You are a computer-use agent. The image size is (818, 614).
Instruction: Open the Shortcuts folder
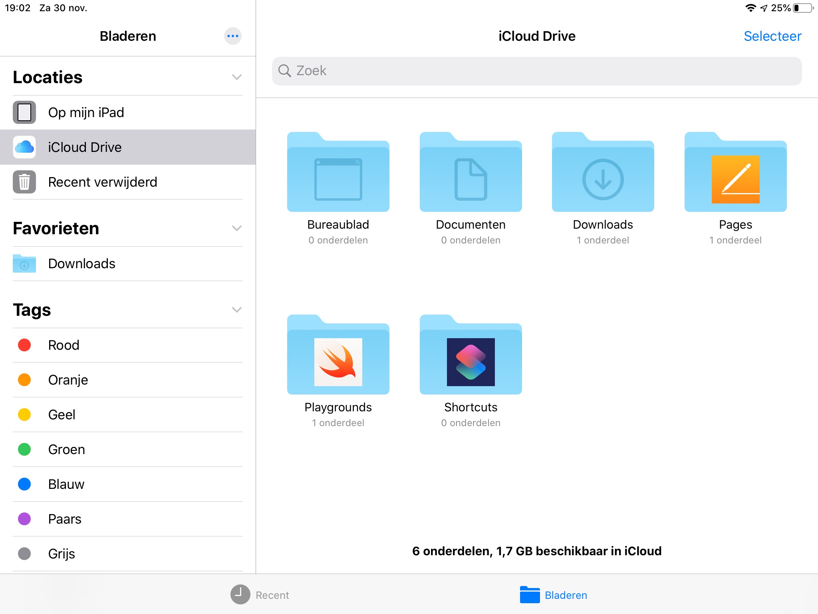pyautogui.click(x=471, y=355)
